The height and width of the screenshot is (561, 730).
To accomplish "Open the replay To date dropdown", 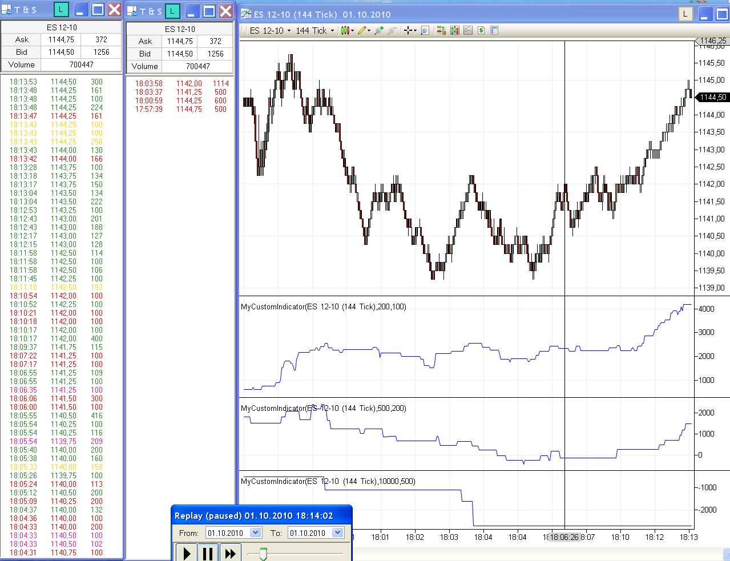I will click(x=337, y=533).
